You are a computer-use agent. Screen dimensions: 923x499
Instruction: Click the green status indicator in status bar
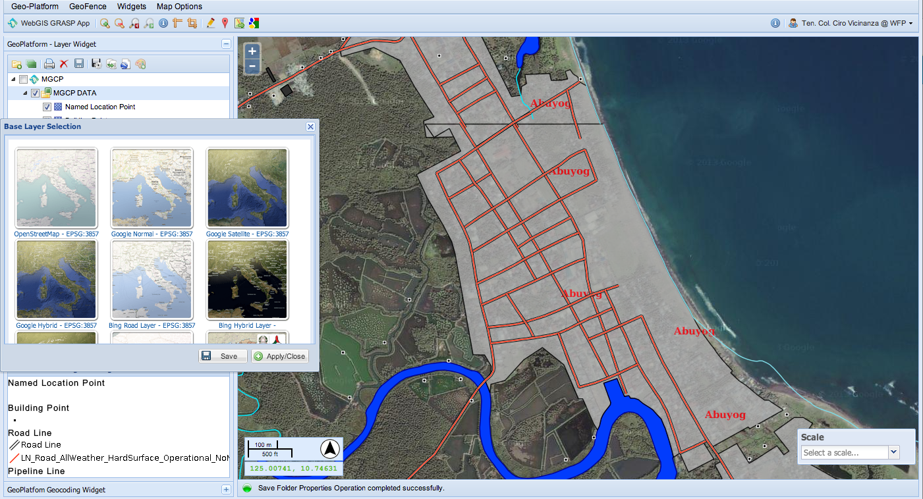pyautogui.click(x=247, y=488)
